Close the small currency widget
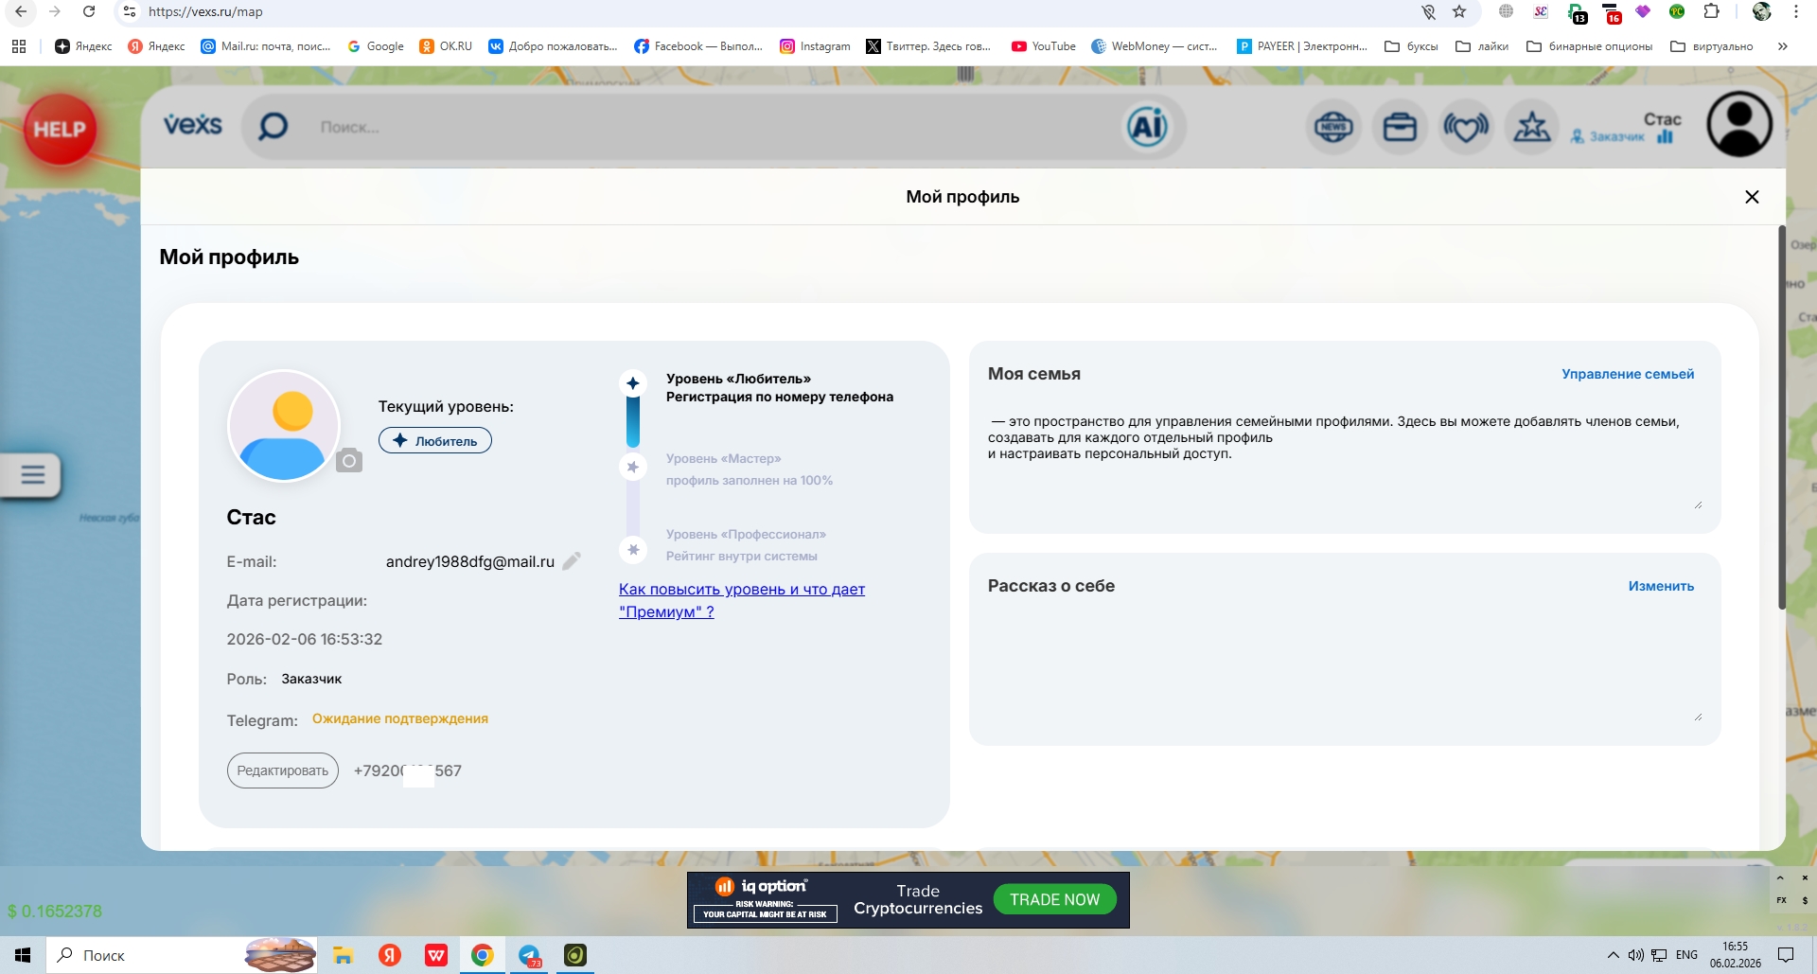Viewport: 1817px width, 974px height. [1805, 878]
